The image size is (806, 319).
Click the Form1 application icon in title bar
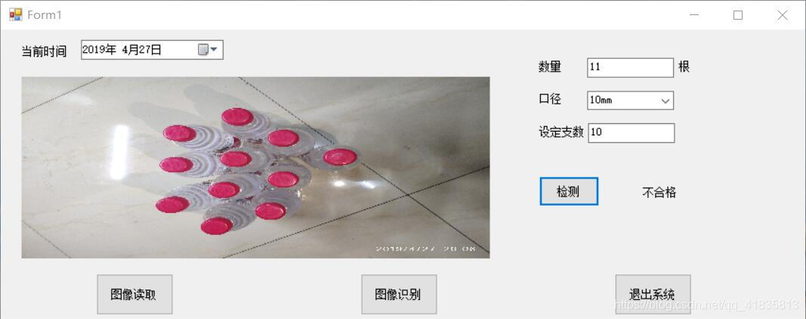pyautogui.click(x=16, y=15)
